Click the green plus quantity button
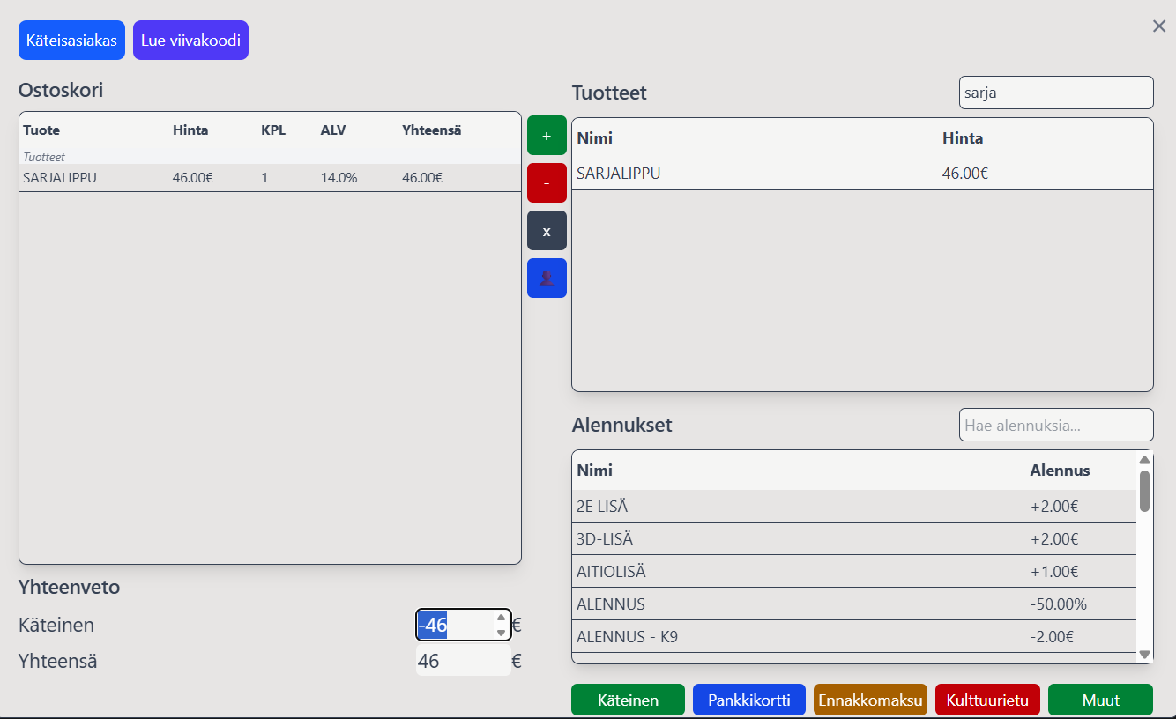 click(547, 136)
